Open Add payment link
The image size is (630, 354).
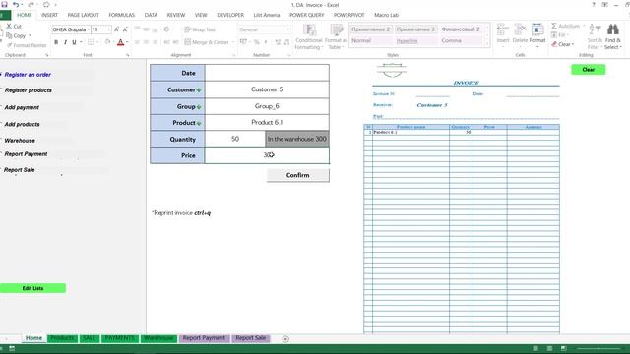[22, 107]
